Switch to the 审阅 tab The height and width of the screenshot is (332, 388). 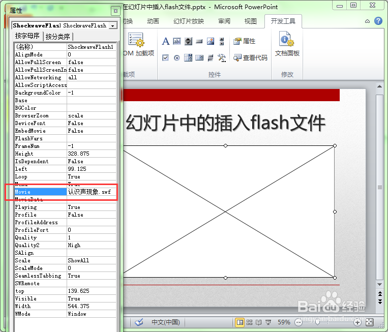tap(224, 21)
